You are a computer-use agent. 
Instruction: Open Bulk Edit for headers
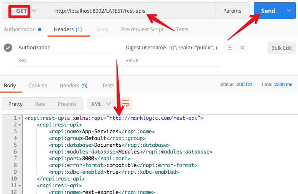pyautogui.click(x=282, y=48)
